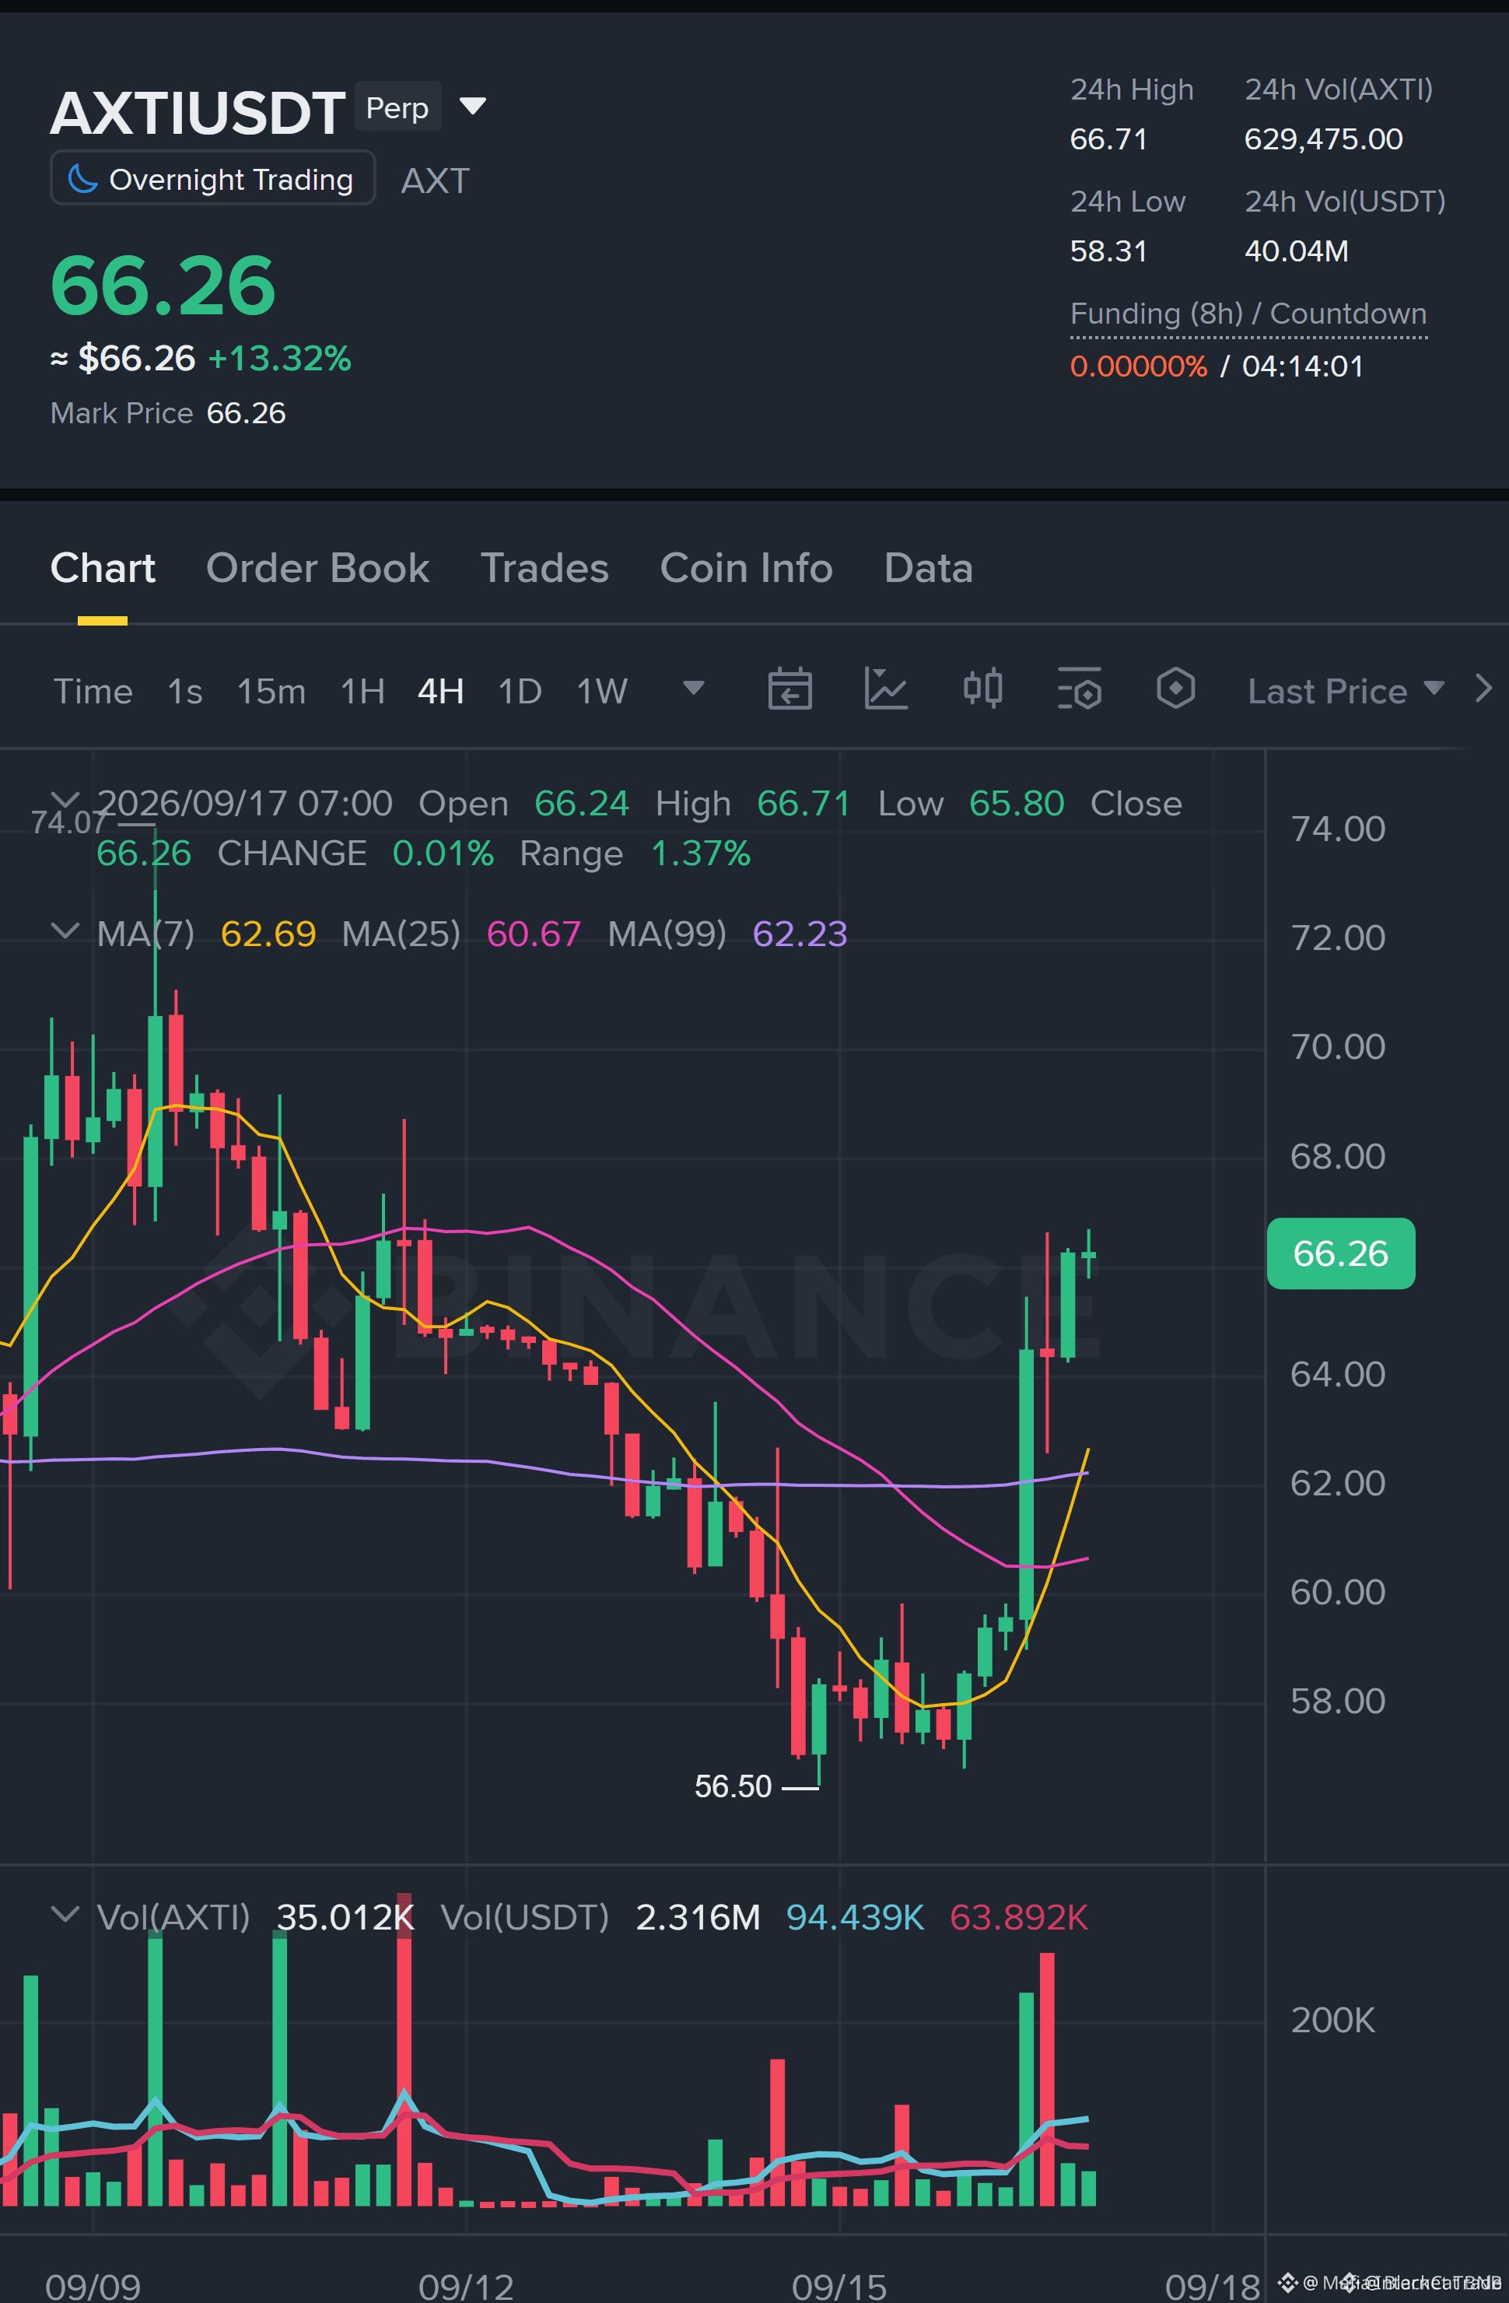Screen dimensions: 1509x2303
Task: Tap the right arrow next to Last Price
Action: coord(1483,689)
